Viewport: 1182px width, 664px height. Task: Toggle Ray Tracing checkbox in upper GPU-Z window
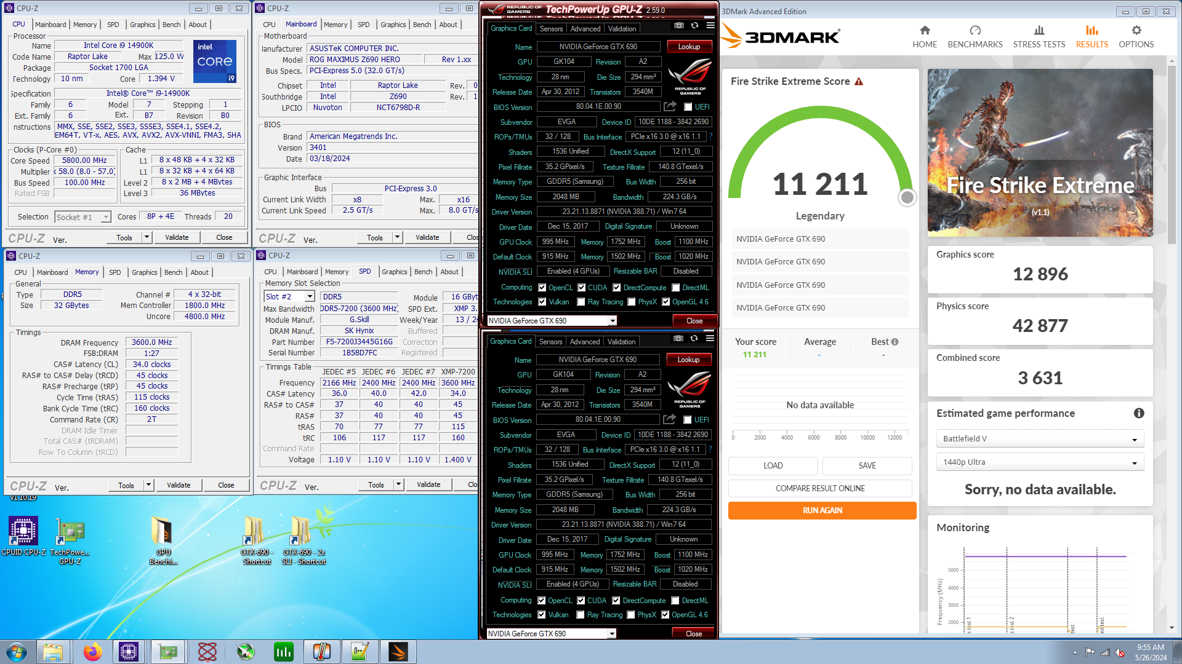coord(581,302)
